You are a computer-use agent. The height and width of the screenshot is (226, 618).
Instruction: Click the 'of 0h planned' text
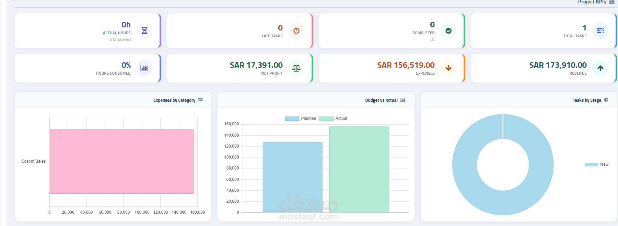120,39
